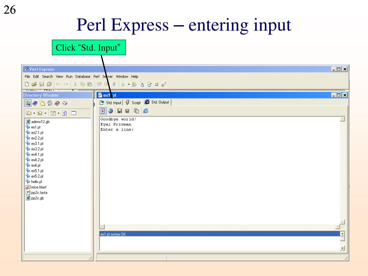Switch to the Script tab
The width and height of the screenshot is (368, 276).
click(x=133, y=102)
